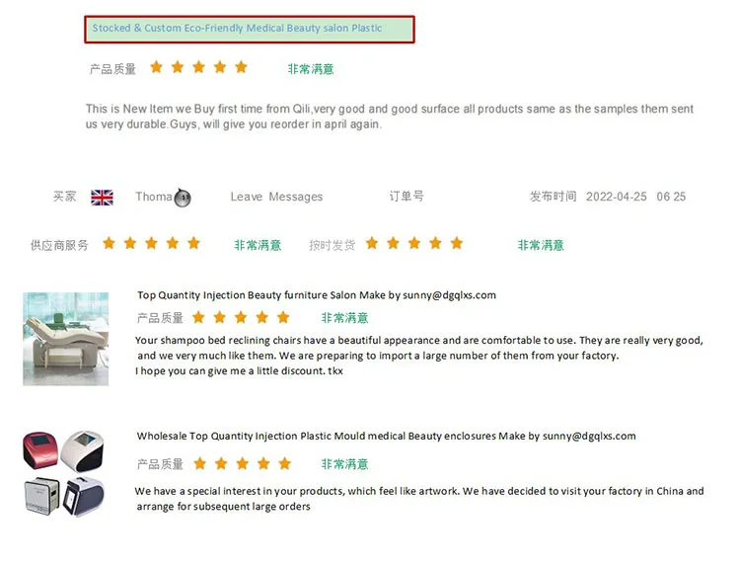Open the highlighted Stocked & Custom Eco-Friendly title

click(249, 29)
